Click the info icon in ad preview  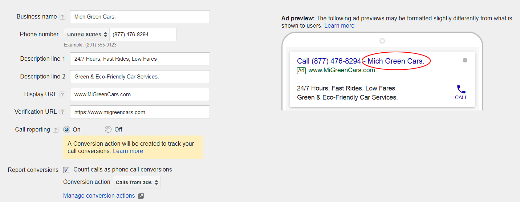coord(465,60)
